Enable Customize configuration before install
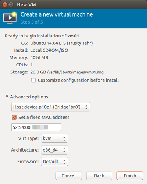147x184 pixels. (x=33, y=80)
